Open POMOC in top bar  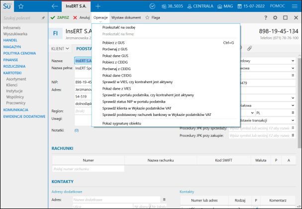[277, 6]
